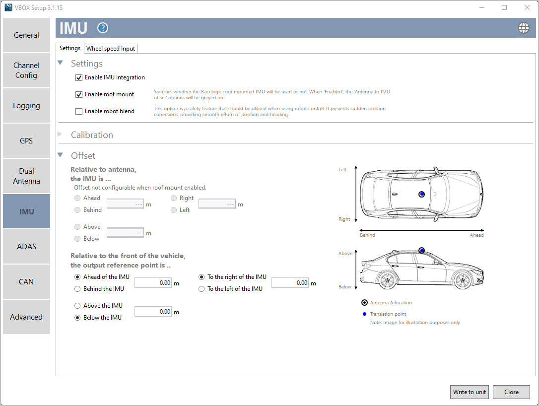The height and width of the screenshot is (406, 539).
Task: Open the Channel Config page
Action: pyautogui.click(x=26, y=70)
